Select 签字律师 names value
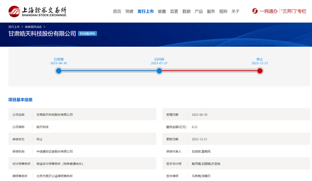This screenshot has height=181, width=312. pyautogui.click(x=201, y=176)
